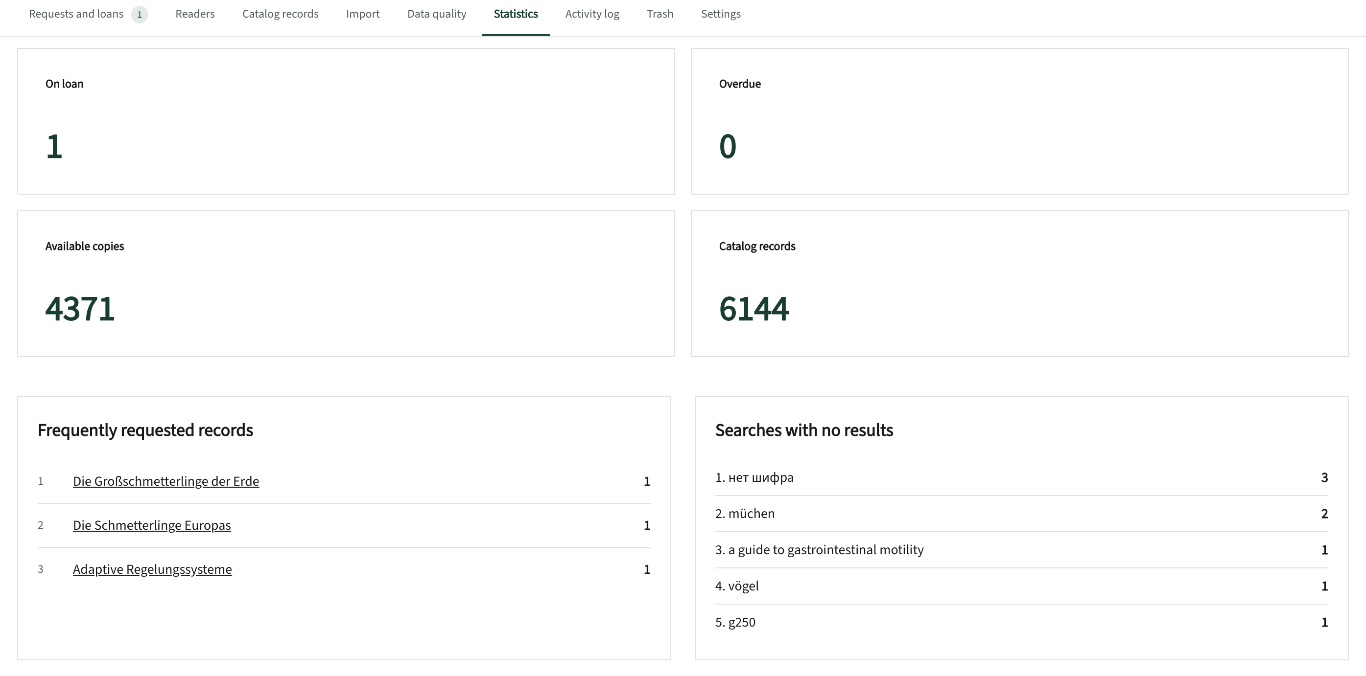Click the pending requests badge showing 1
Image resolution: width=1366 pixels, height=676 pixels.
(140, 14)
